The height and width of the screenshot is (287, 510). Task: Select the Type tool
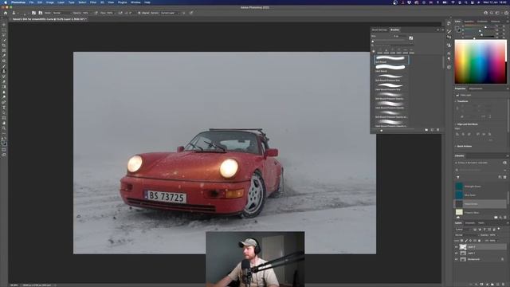pyautogui.click(x=4, y=108)
